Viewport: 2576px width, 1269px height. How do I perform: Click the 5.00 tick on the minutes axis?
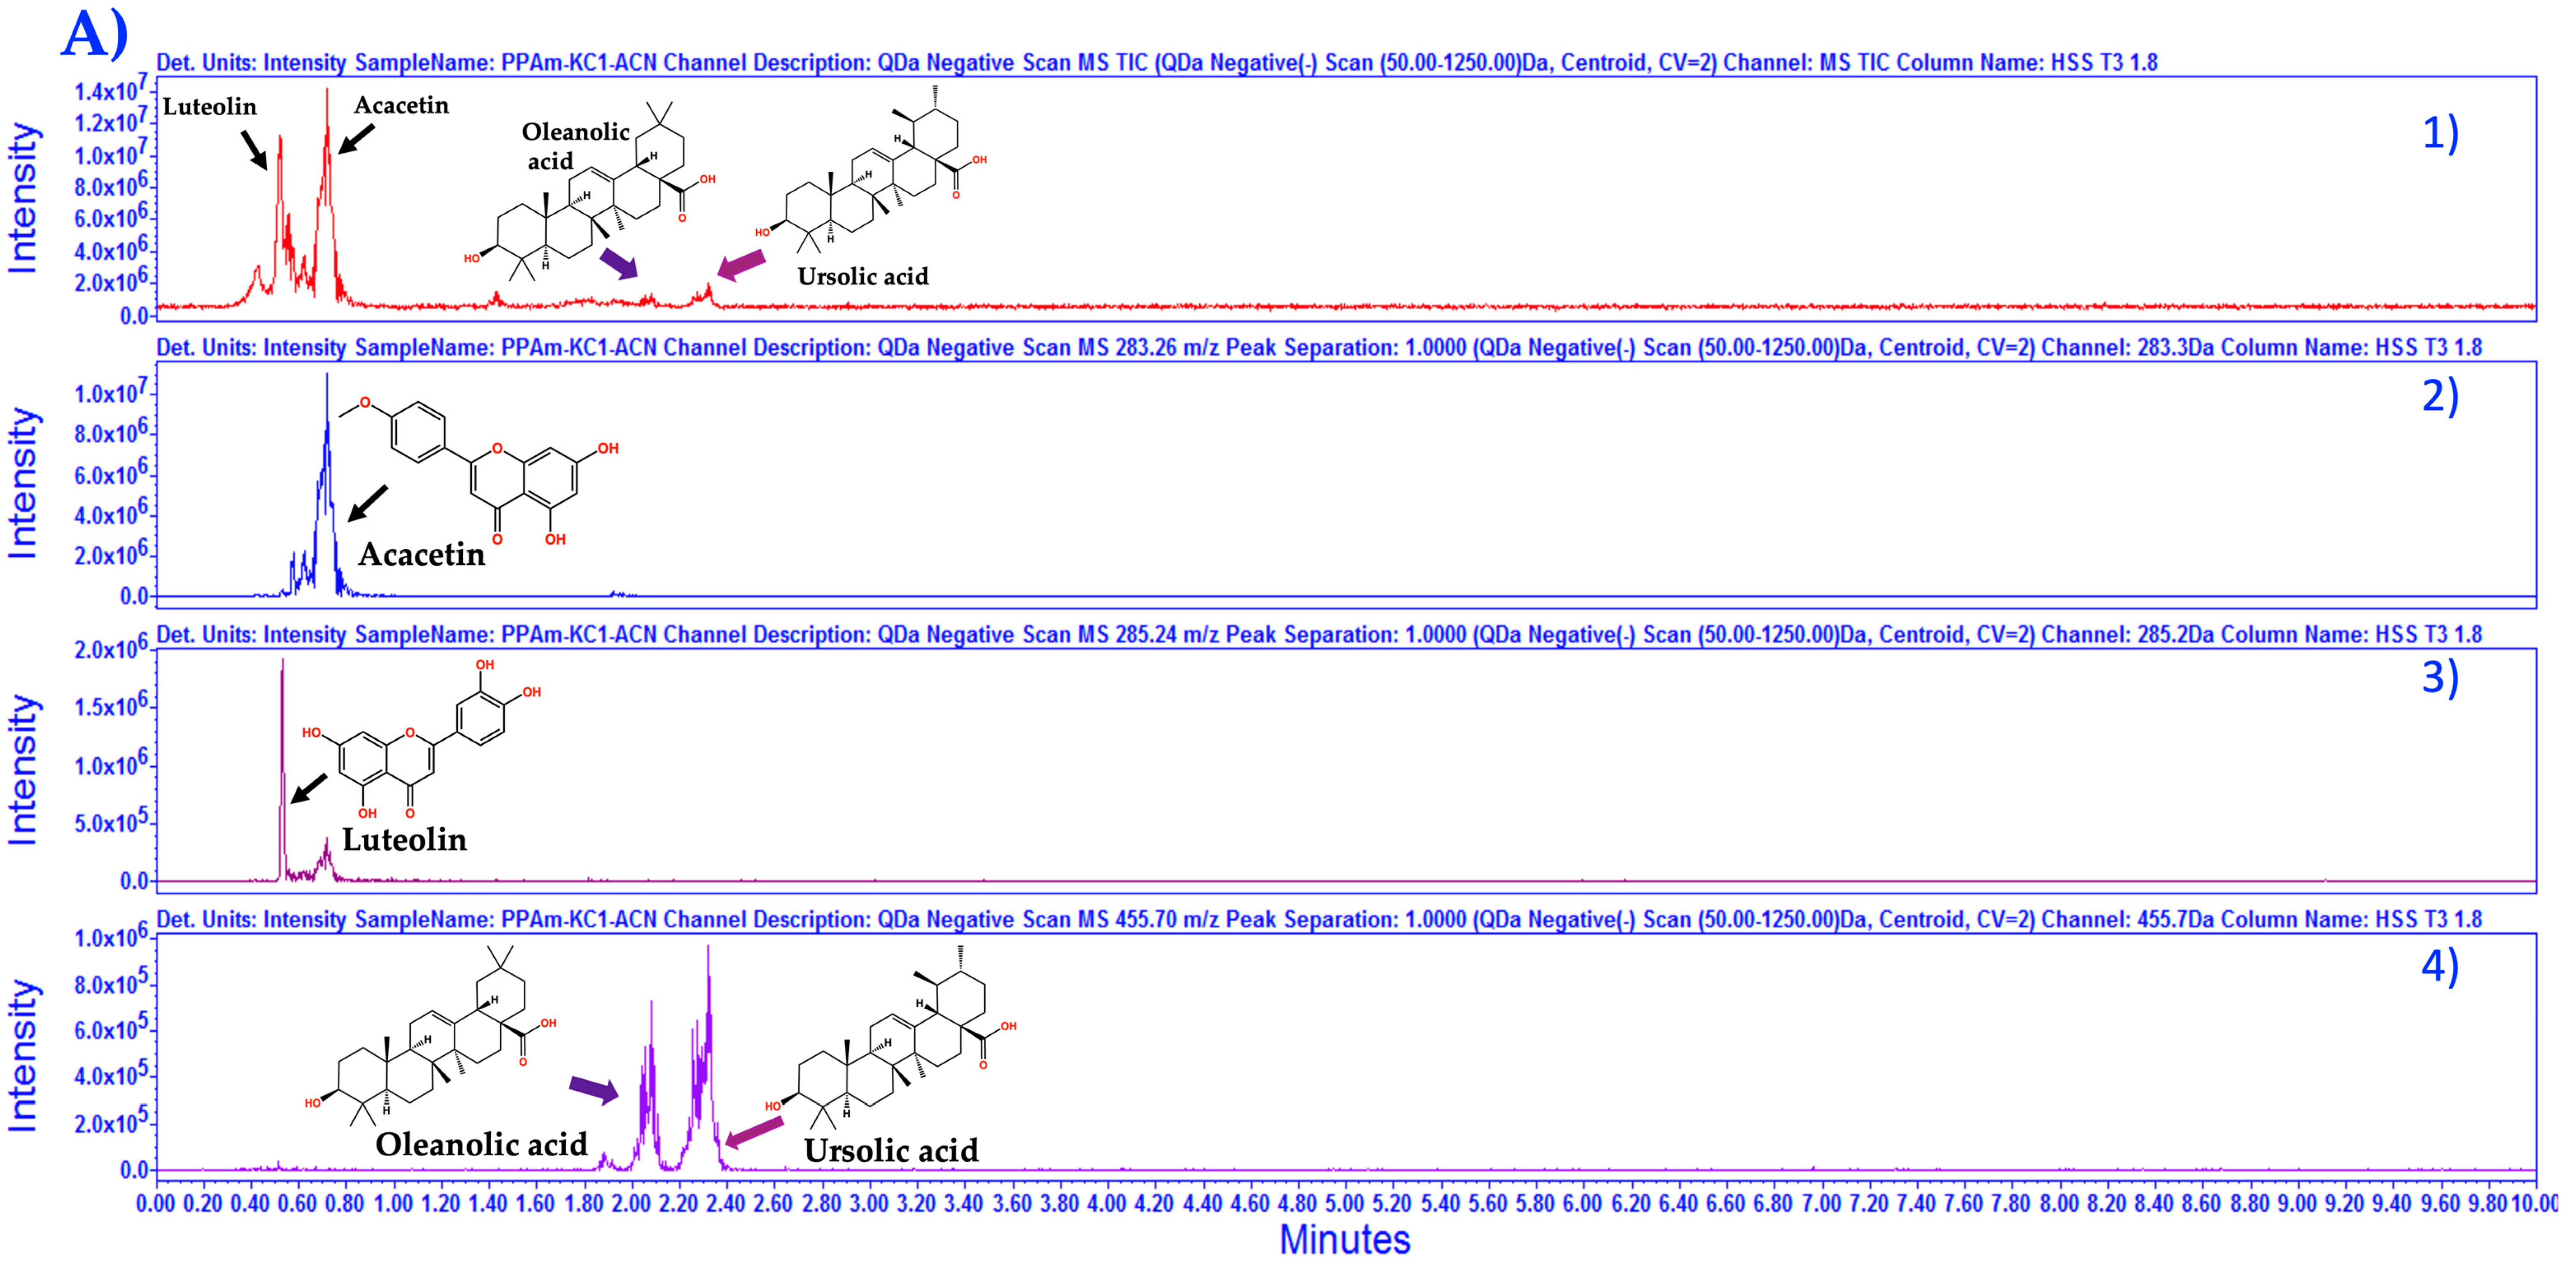1344,1203
